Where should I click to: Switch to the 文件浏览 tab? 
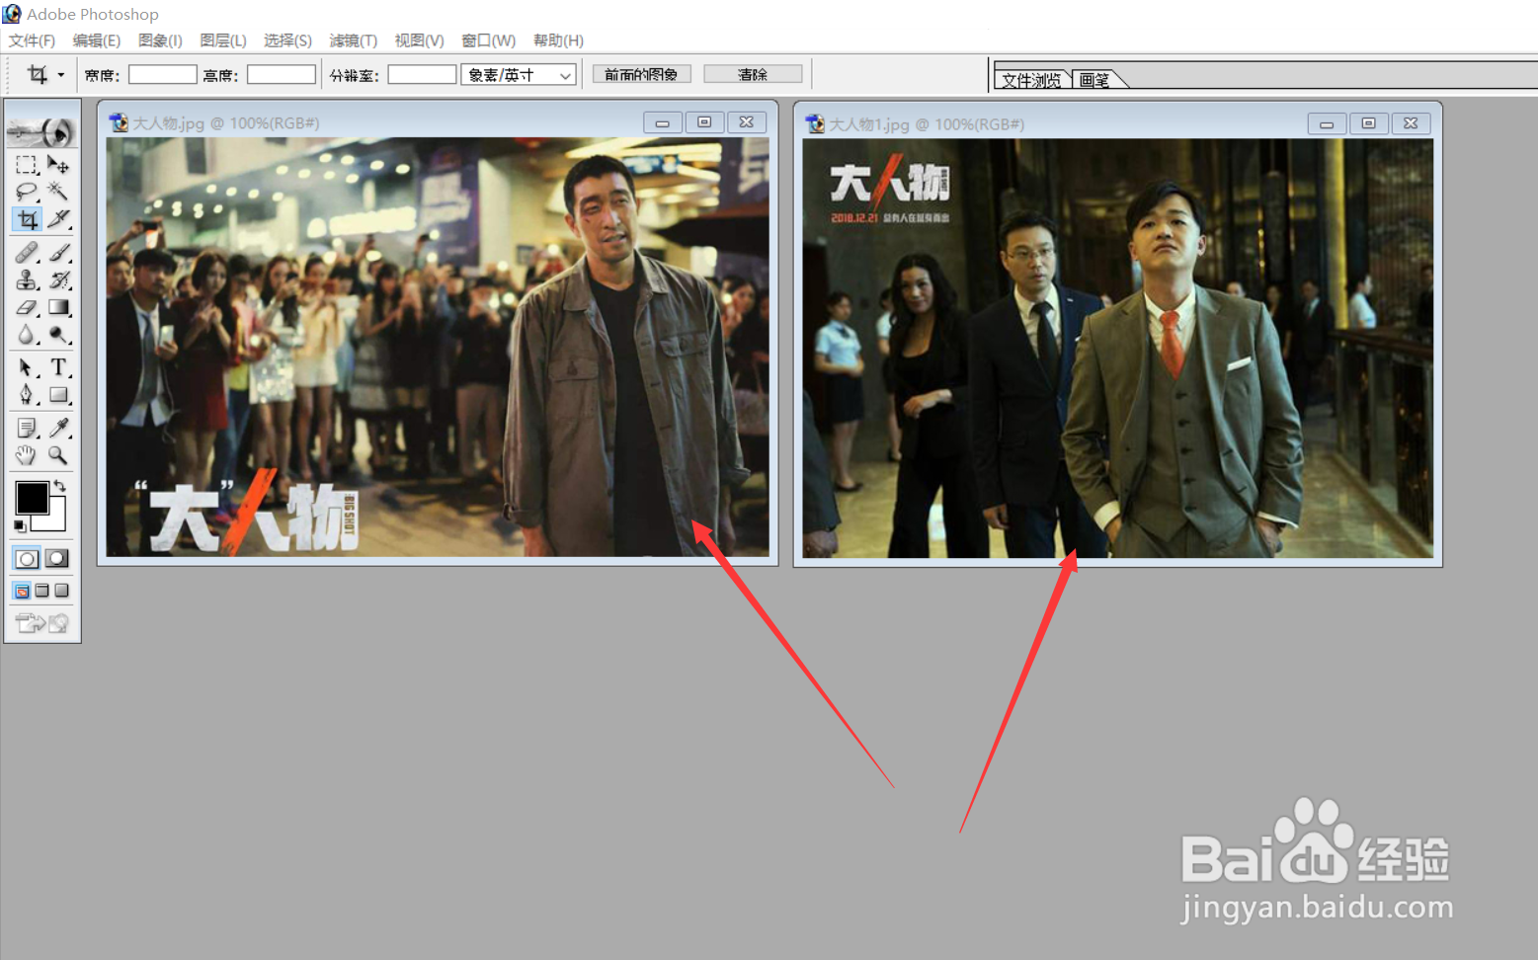[1031, 80]
